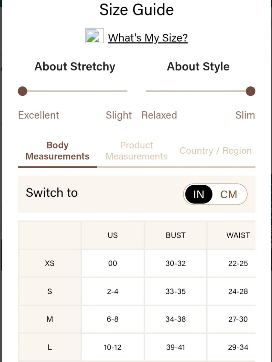This screenshot has height=362, width=272.
Task: Click the US column header
Action: pyautogui.click(x=113, y=235)
